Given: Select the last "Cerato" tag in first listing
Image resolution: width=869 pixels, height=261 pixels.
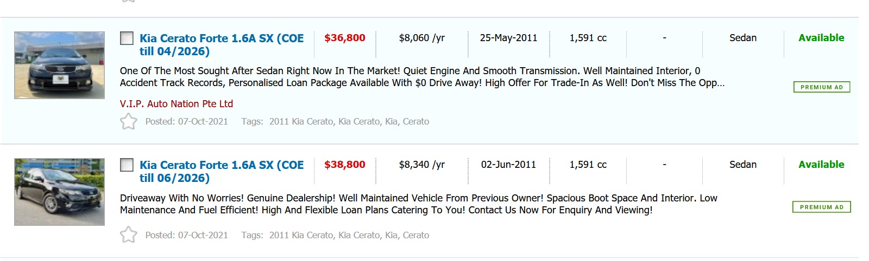Looking at the screenshot, I should point(416,122).
